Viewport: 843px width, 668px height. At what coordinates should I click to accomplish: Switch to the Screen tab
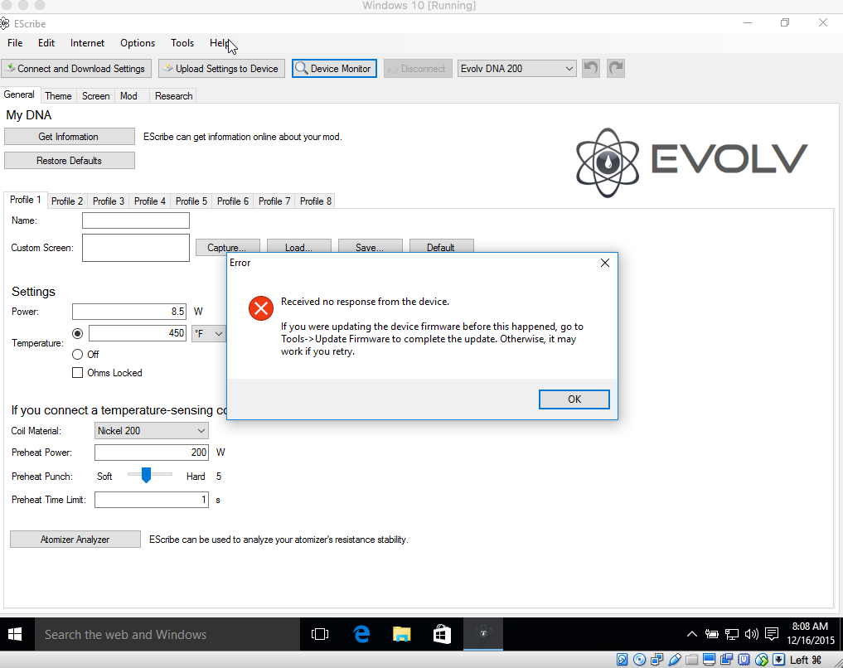click(95, 95)
